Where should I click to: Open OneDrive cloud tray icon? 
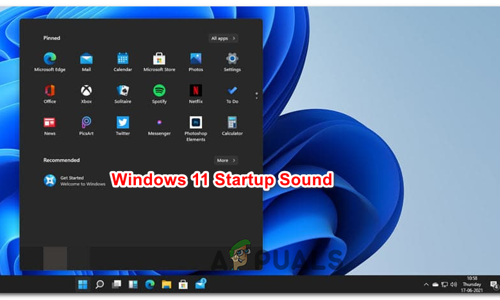click(435, 284)
